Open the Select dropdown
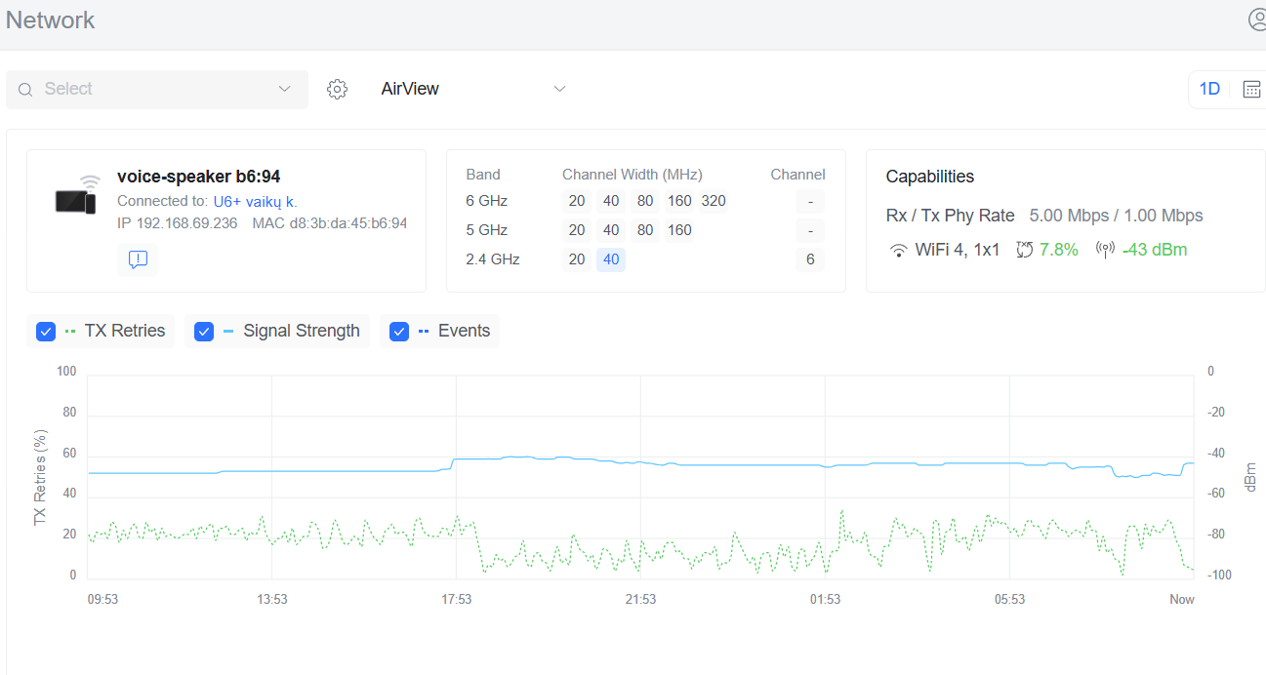Image resolution: width=1266 pixels, height=675 pixels. tap(157, 90)
